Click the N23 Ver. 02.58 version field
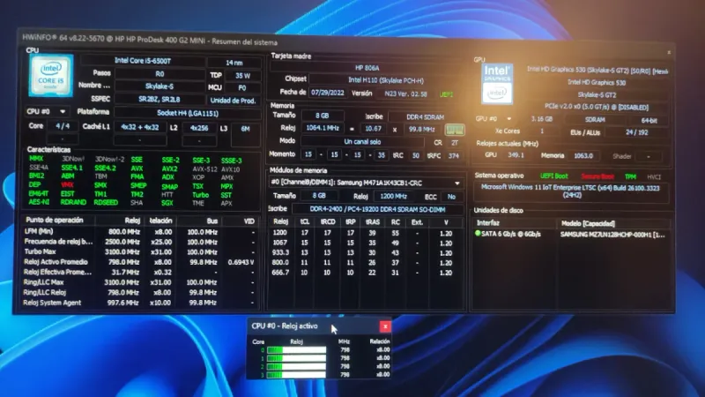 pyautogui.click(x=405, y=94)
